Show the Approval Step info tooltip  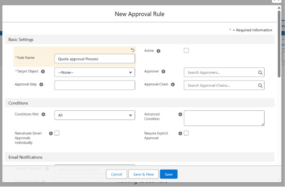tap(41, 84)
